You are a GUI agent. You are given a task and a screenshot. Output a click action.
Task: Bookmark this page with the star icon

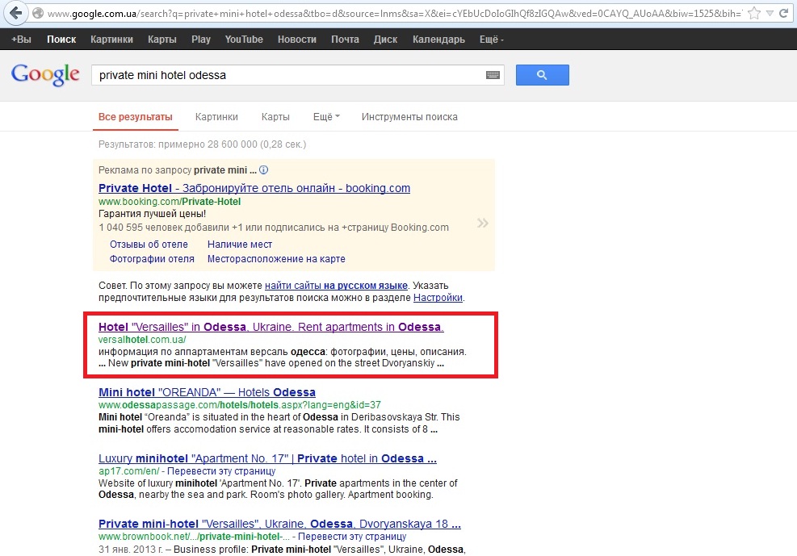click(x=754, y=14)
